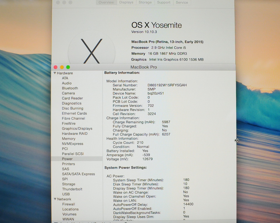Viewport: 280px width, 223px height.
Task: Maximize MacBook Pro window with green button
Action: pyautogui.click(x=68, y=67)
